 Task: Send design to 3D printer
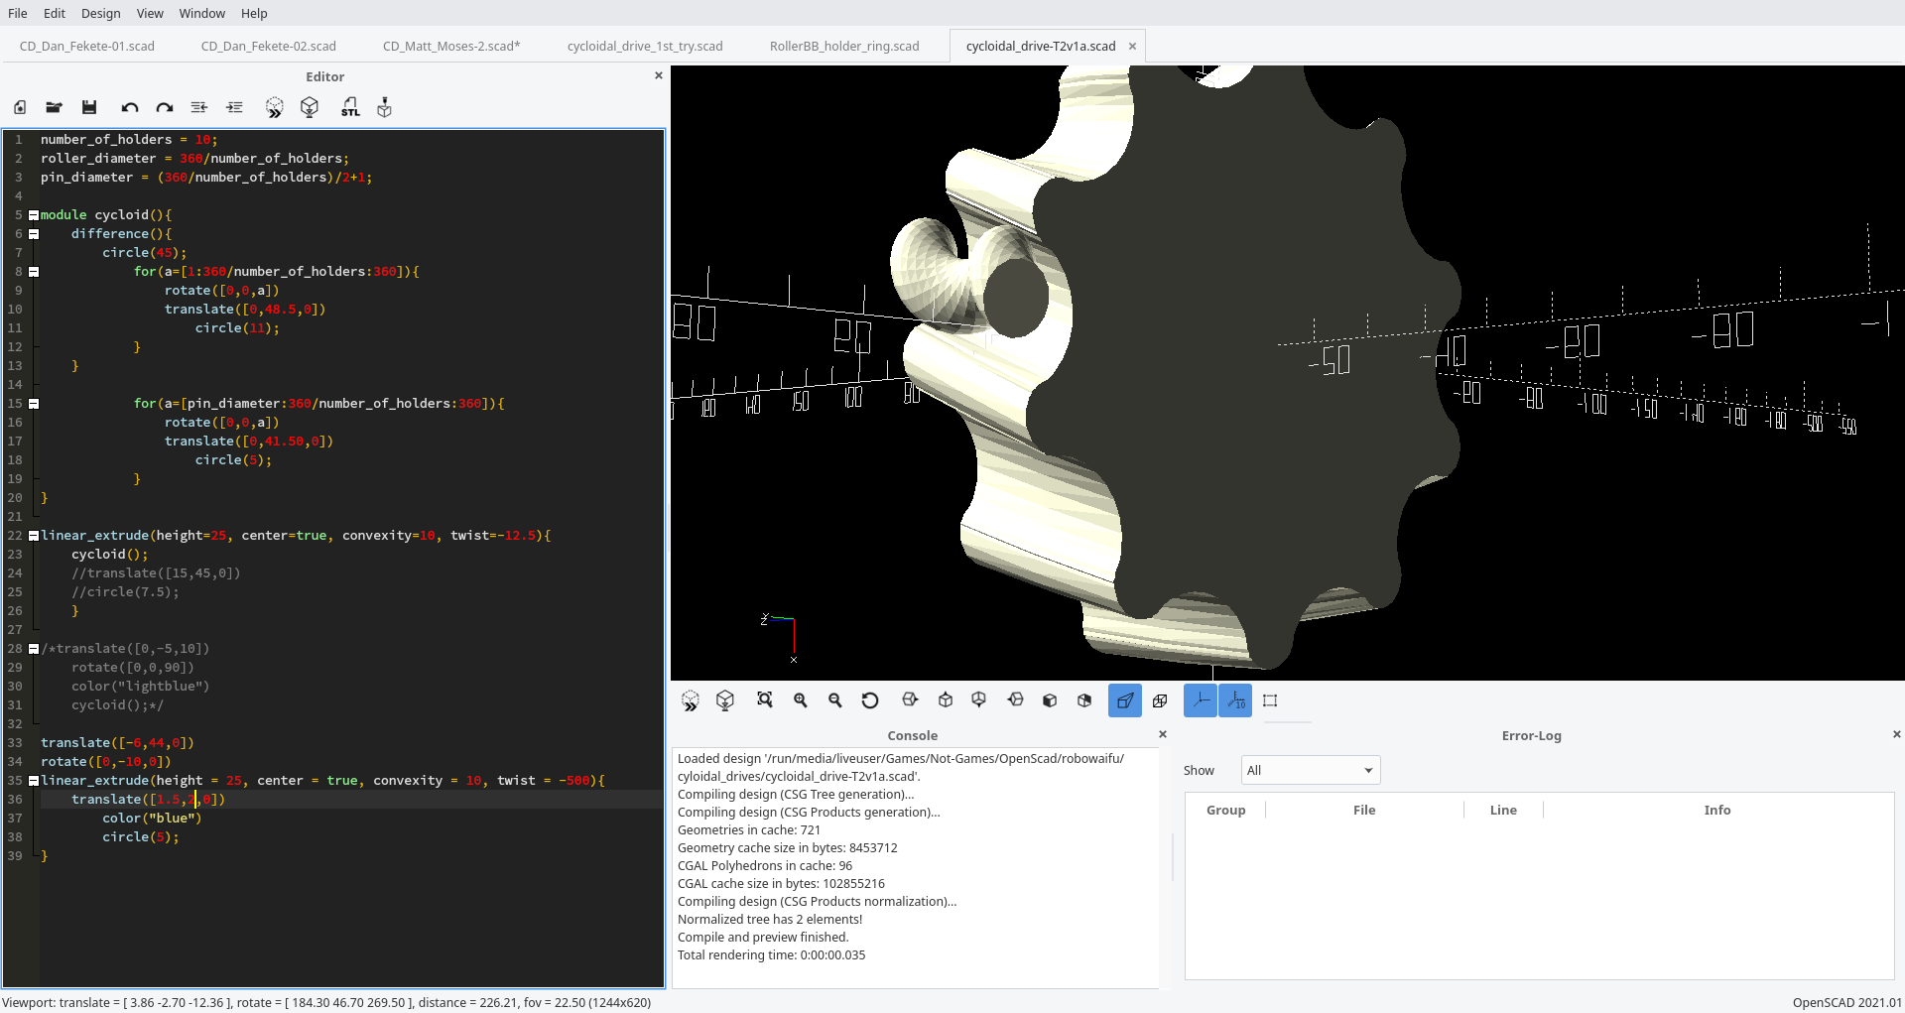pyautogui.click(x=385, y=107)
